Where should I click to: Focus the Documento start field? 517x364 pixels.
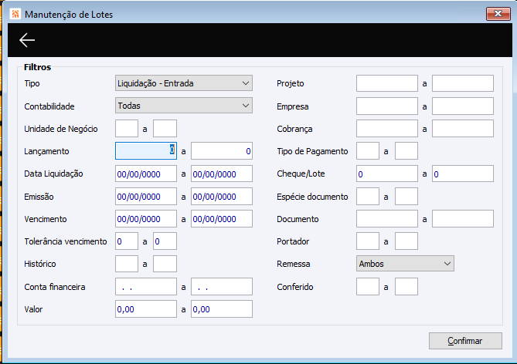387,218
